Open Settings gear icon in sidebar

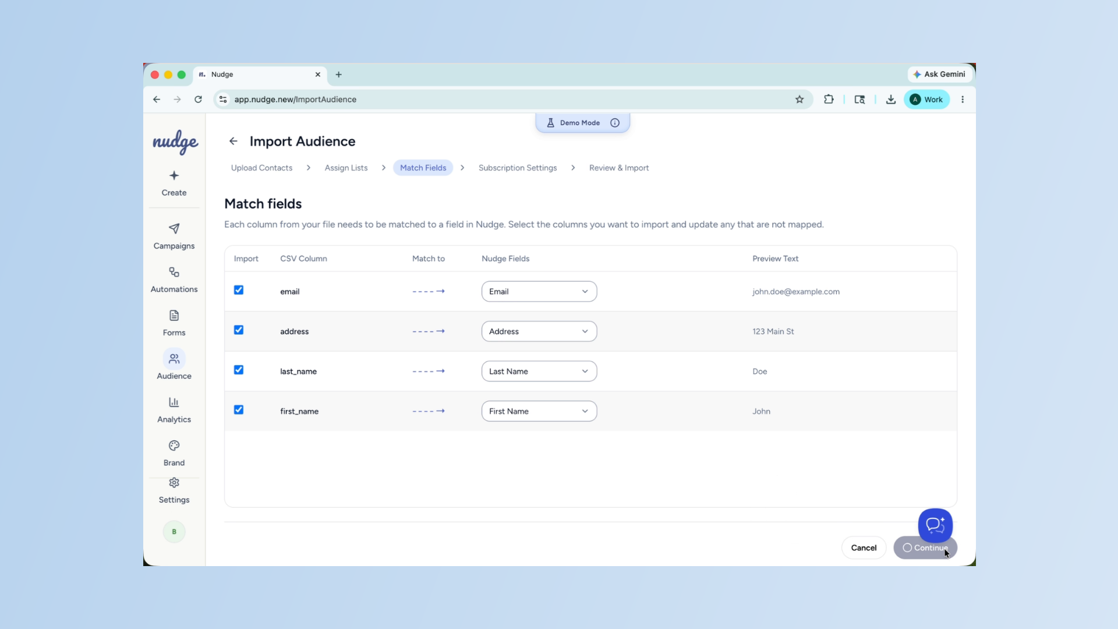174,483
